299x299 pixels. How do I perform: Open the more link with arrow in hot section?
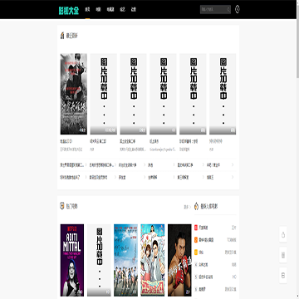(x=188, y=207)
